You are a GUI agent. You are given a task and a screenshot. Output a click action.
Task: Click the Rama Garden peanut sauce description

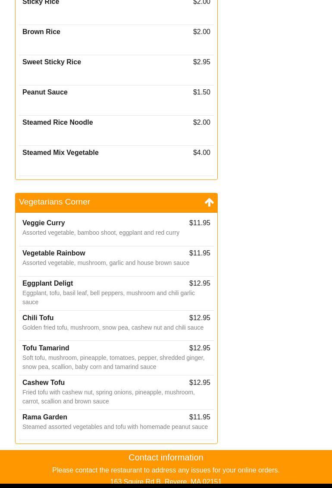115,427
